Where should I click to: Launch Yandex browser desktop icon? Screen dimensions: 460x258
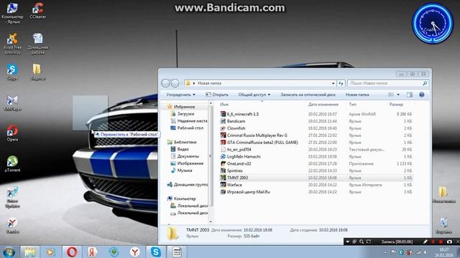pos(12,226)
